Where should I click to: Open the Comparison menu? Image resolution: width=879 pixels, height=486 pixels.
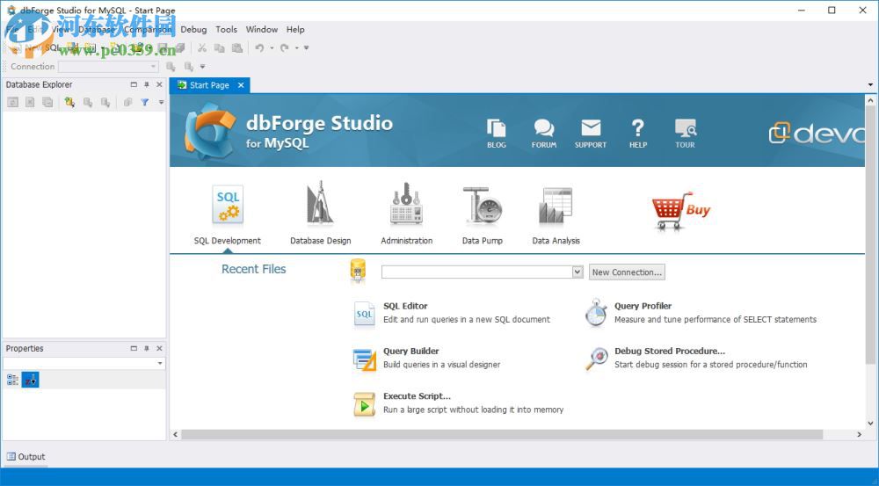tap(148, 30)
